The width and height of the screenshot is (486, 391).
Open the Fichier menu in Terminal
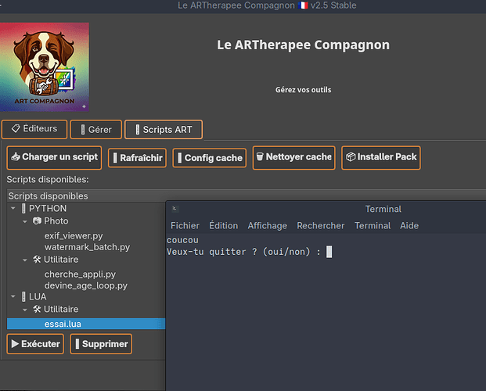point(185,225)
